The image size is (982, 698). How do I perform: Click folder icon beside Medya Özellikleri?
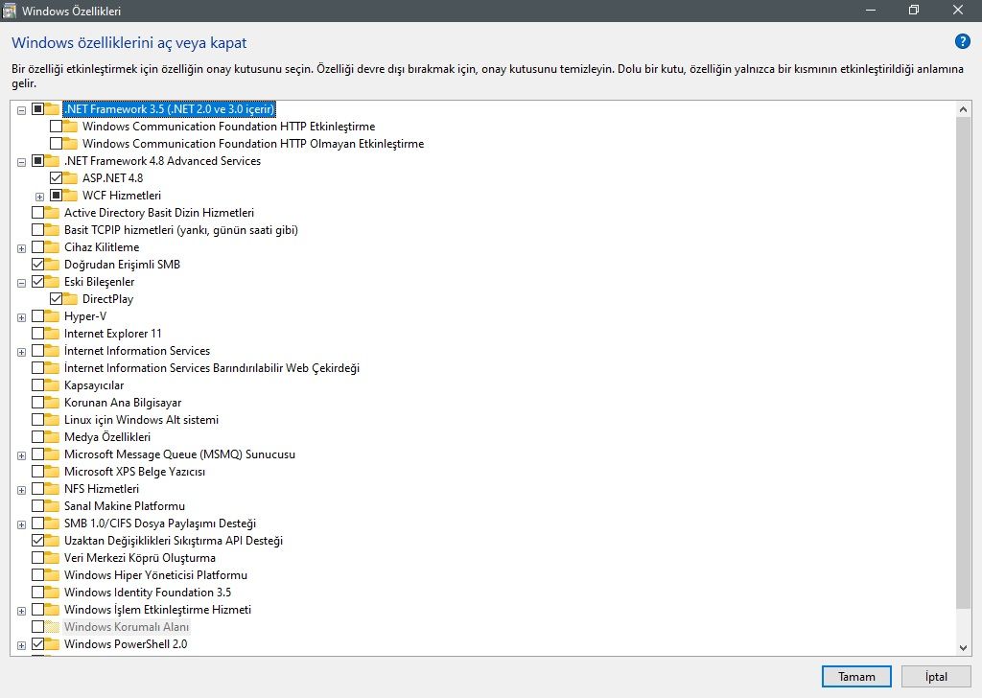pyautogui.click(x=52, y=437)
